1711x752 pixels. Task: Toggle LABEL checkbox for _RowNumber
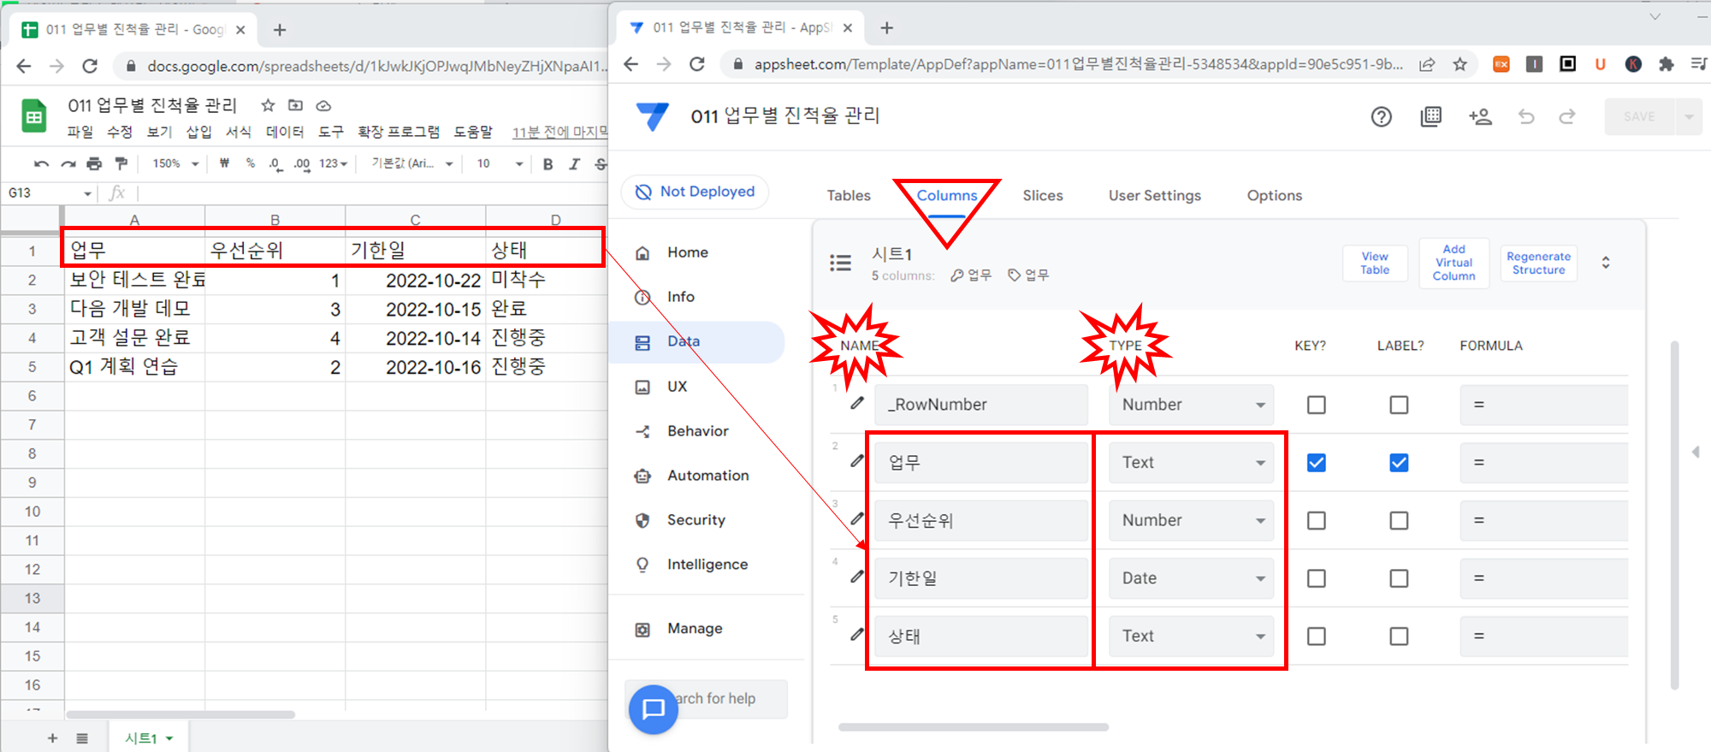click(1399, 405)
